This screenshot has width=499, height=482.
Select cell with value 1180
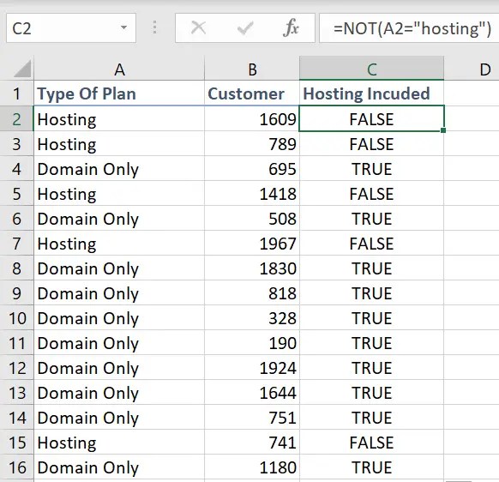252,467
